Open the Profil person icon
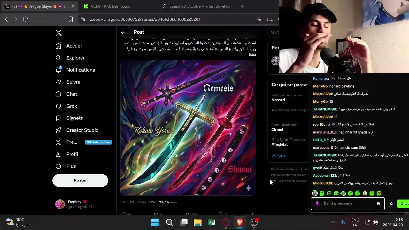 click(58, 154)
